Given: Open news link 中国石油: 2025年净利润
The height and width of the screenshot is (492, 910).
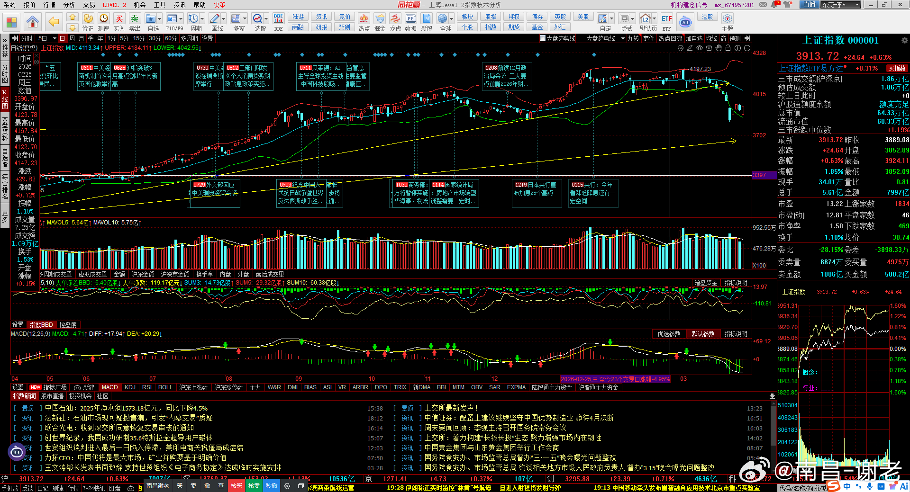Looking at the screenshot, I should [126, 408].
